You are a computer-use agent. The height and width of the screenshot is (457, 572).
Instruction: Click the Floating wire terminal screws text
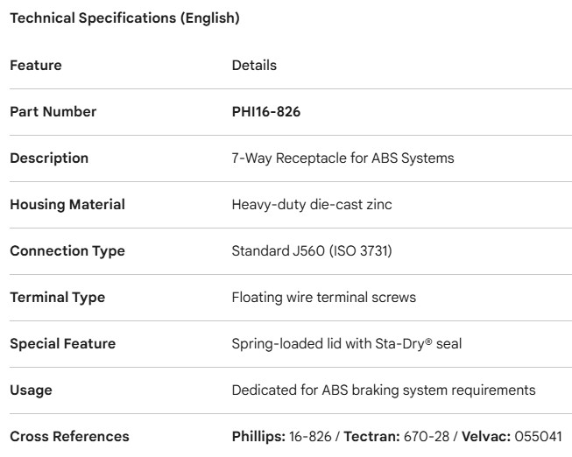(x=324, y=298)
